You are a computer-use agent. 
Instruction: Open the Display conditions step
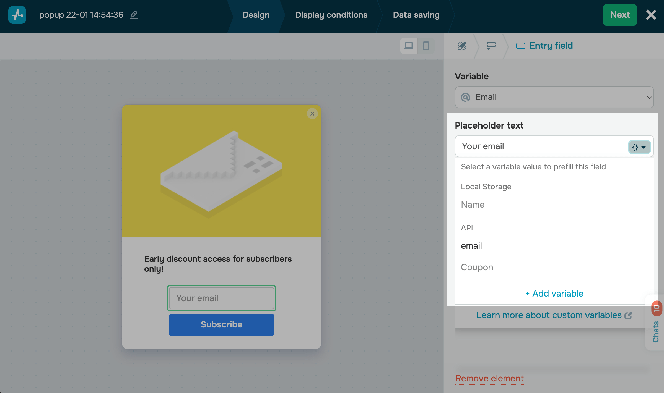(x=331, y=15)
